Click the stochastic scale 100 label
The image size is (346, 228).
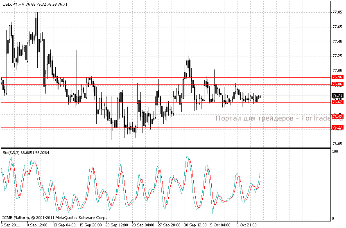pos(335,152)
